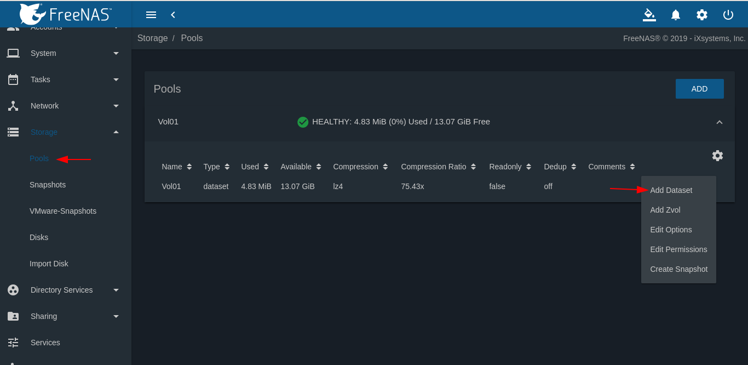
Task: Select Create Snapshot from the pool menu
Action: point(679,269)
